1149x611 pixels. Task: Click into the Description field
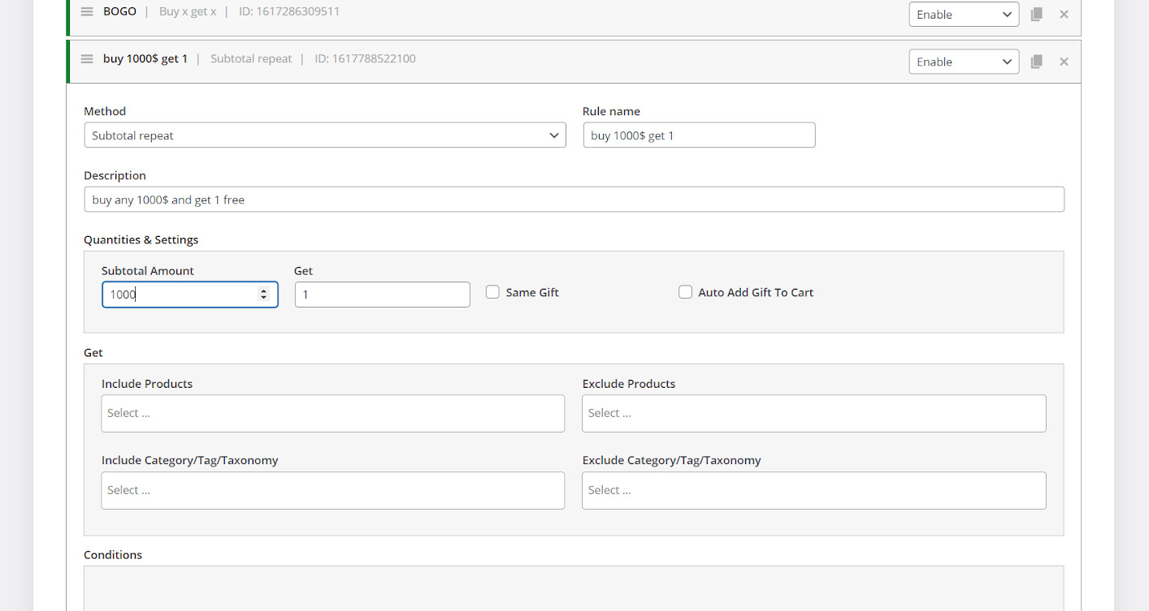coord(574,200)
